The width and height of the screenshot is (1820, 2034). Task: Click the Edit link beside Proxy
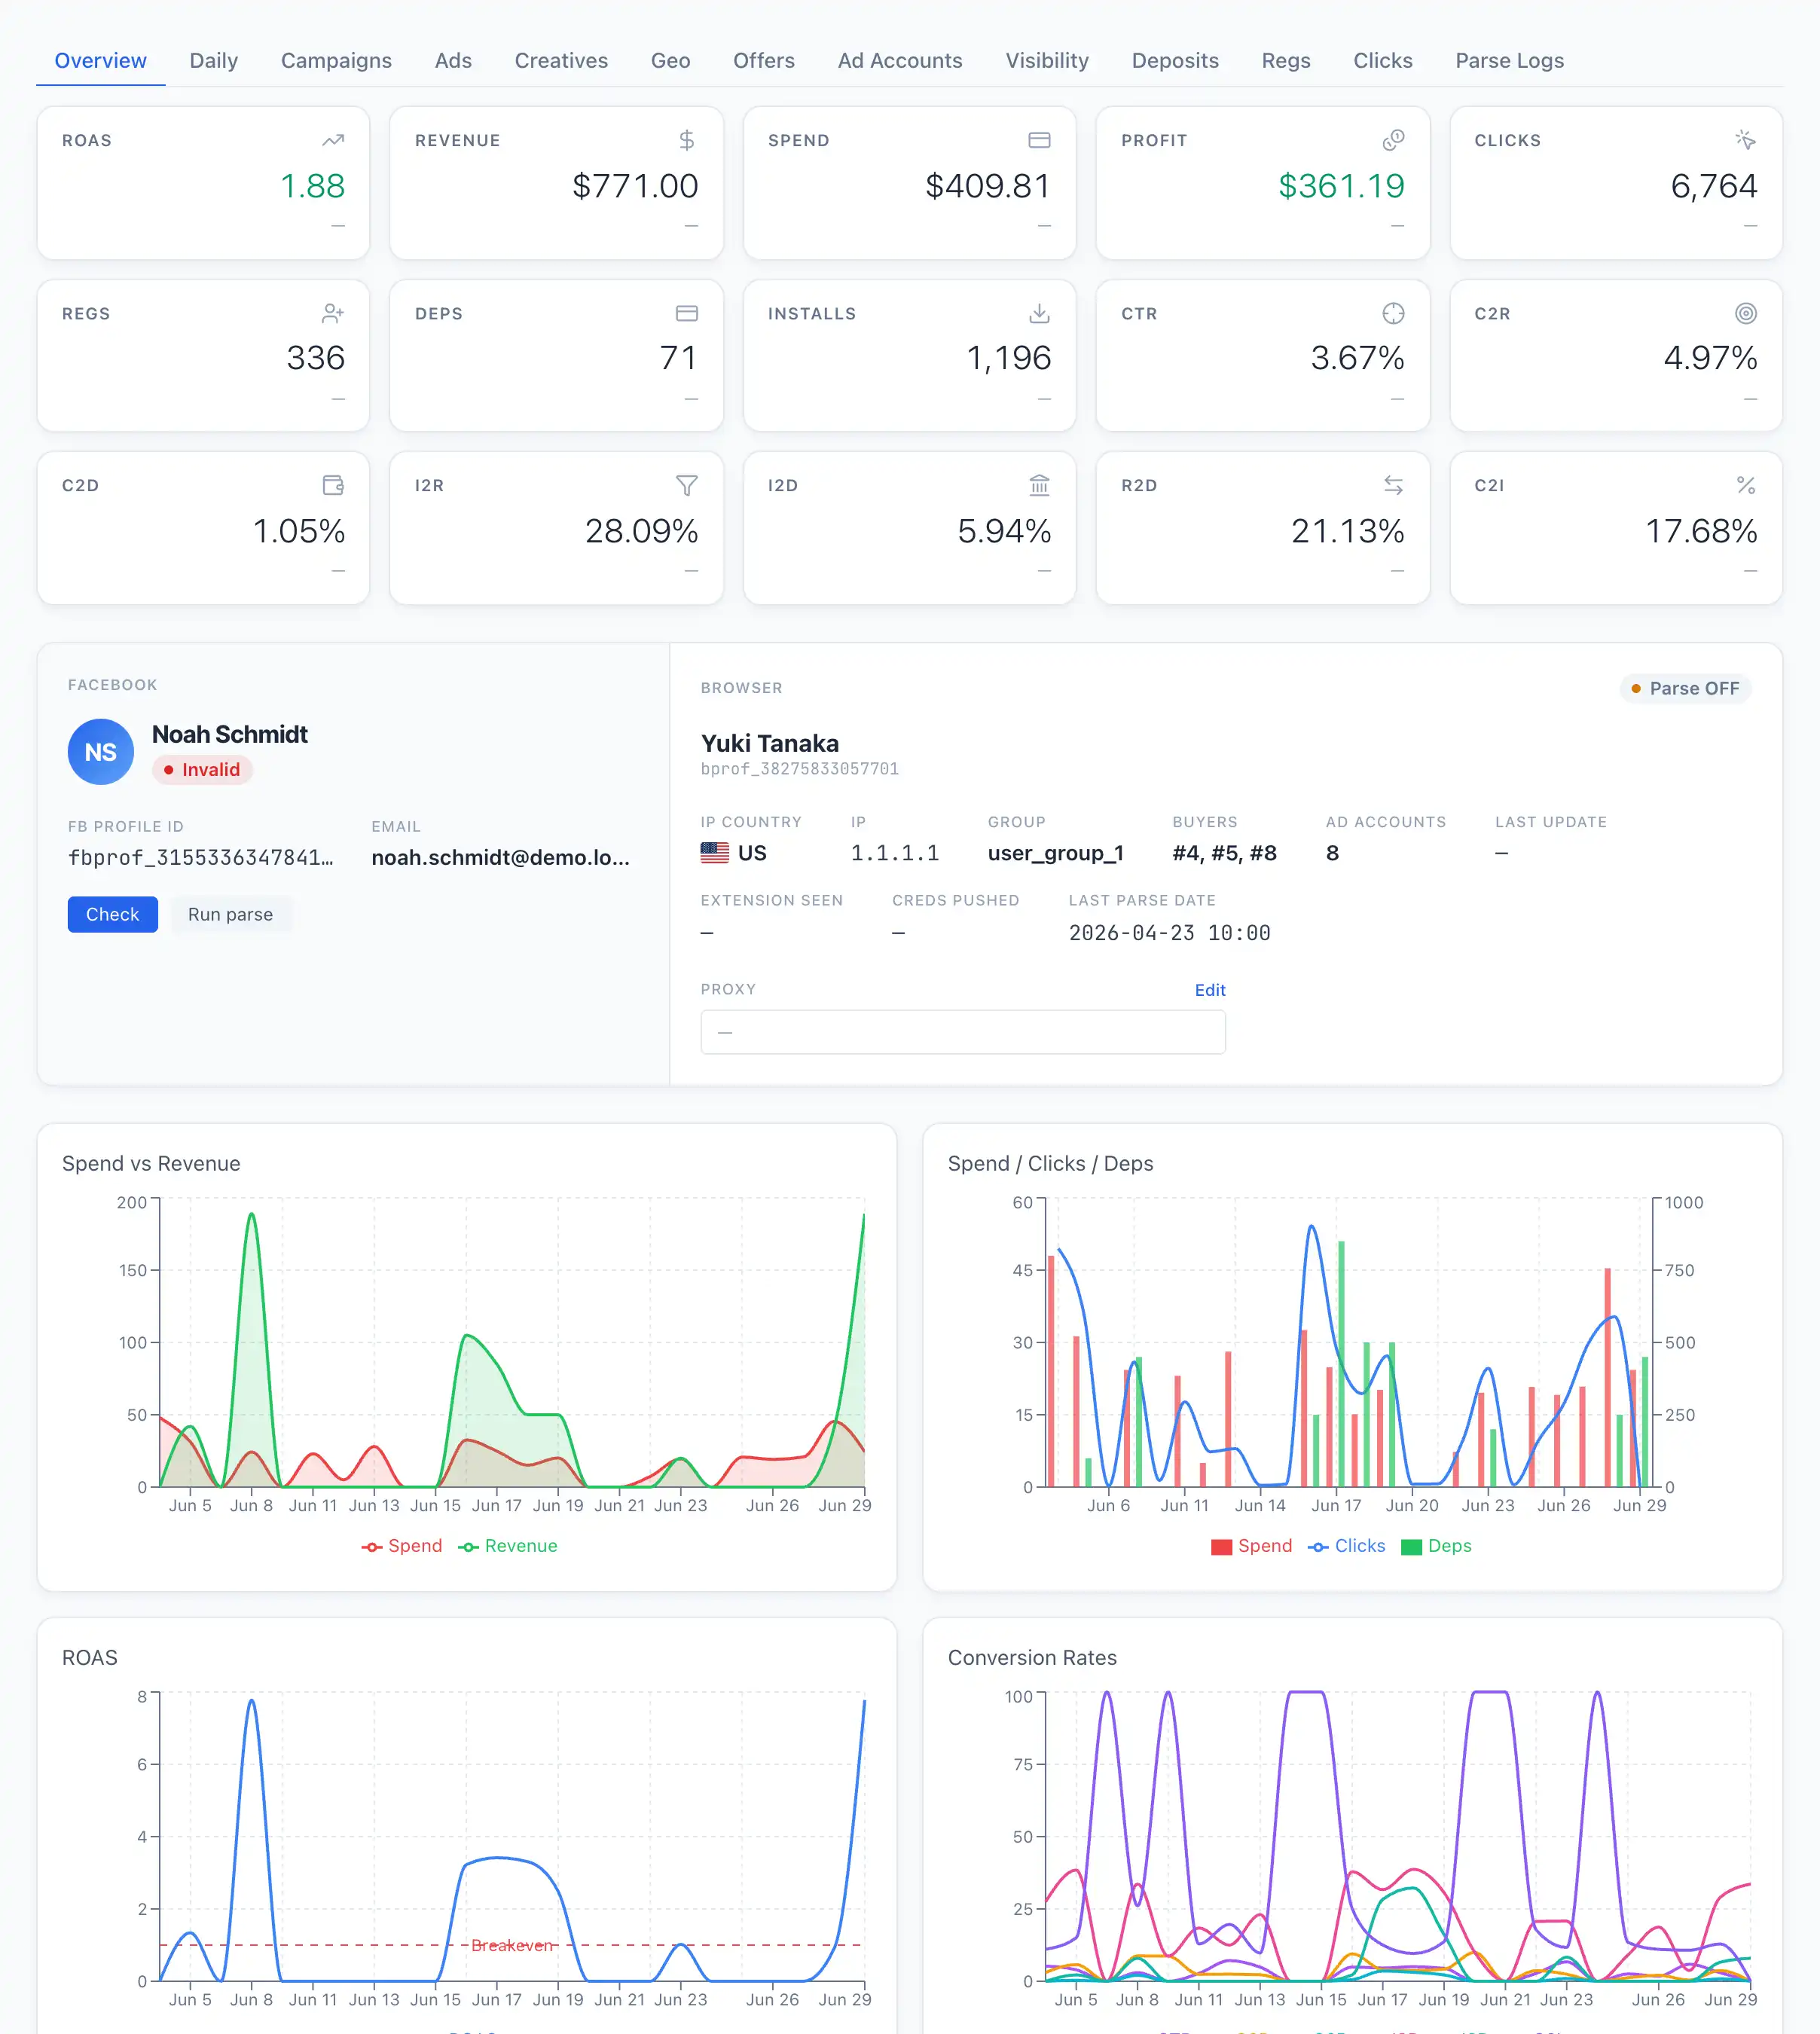(1209, 989)
